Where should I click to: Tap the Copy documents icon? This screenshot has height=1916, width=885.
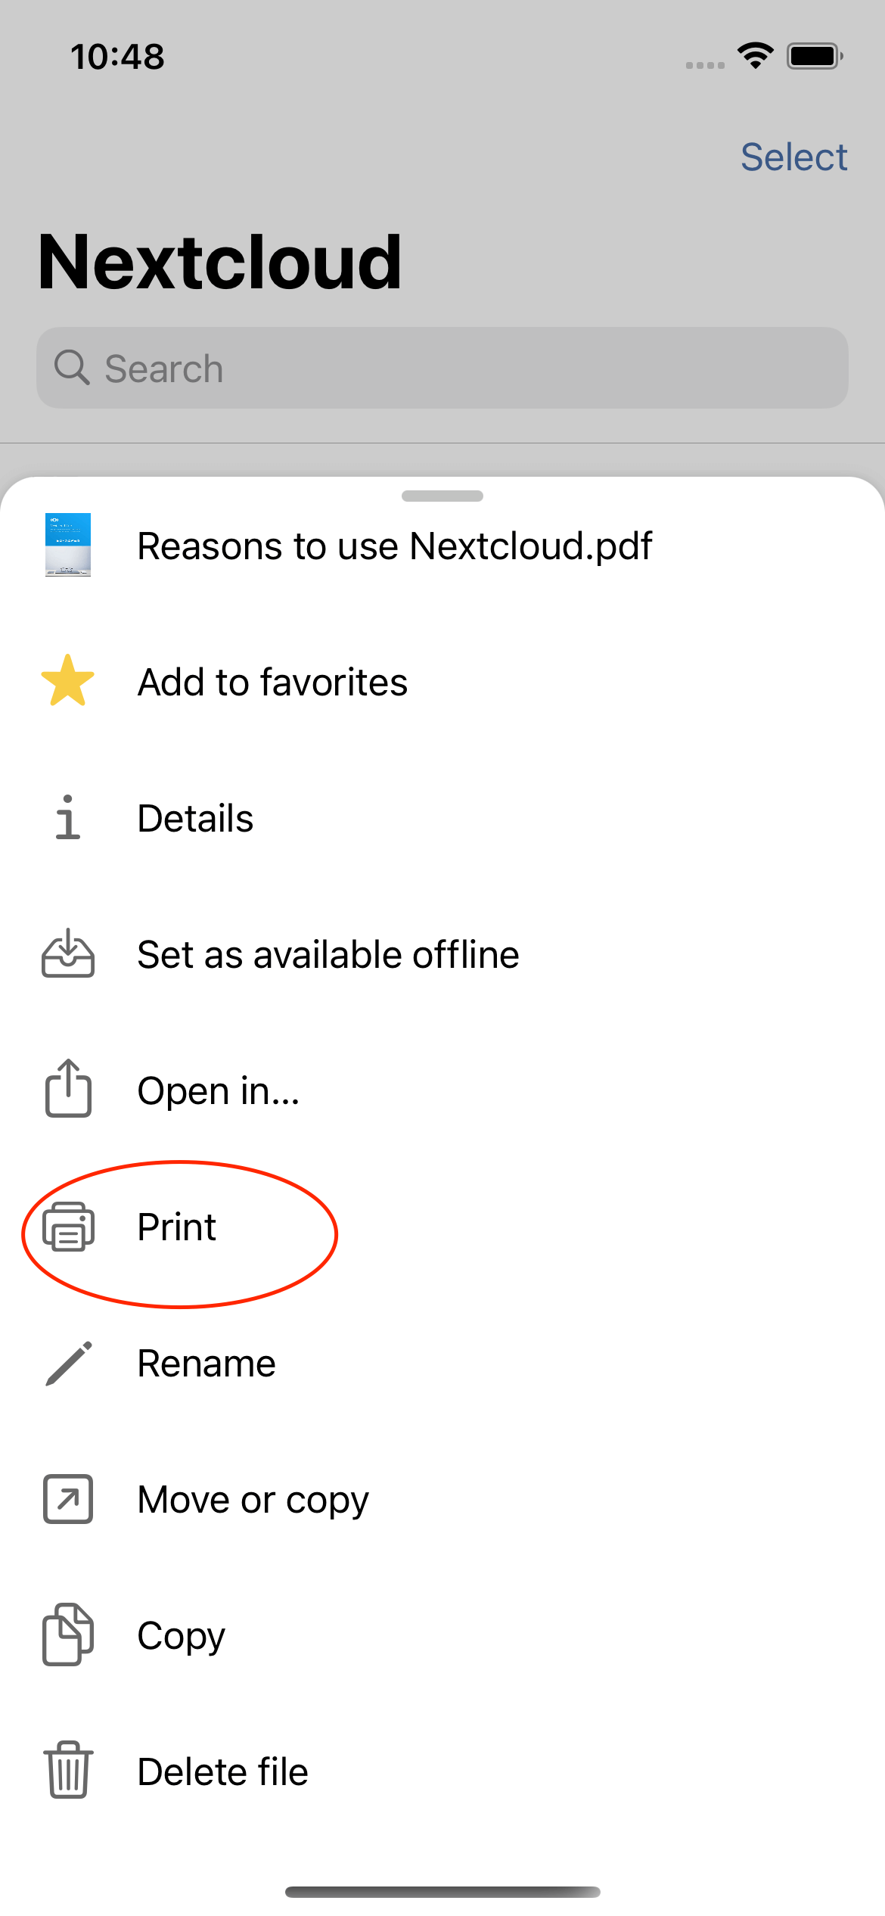(x=68, y=1635)
